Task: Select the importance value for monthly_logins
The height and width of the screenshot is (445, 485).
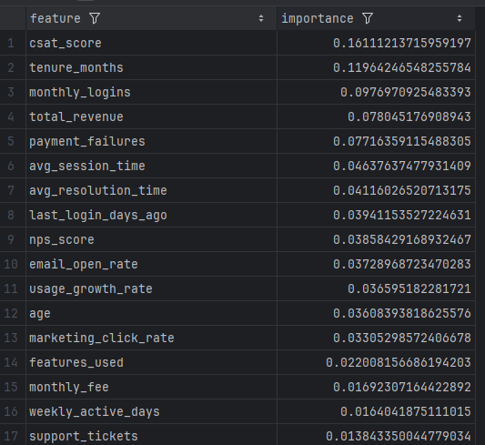Action: (x=376, y=92)
